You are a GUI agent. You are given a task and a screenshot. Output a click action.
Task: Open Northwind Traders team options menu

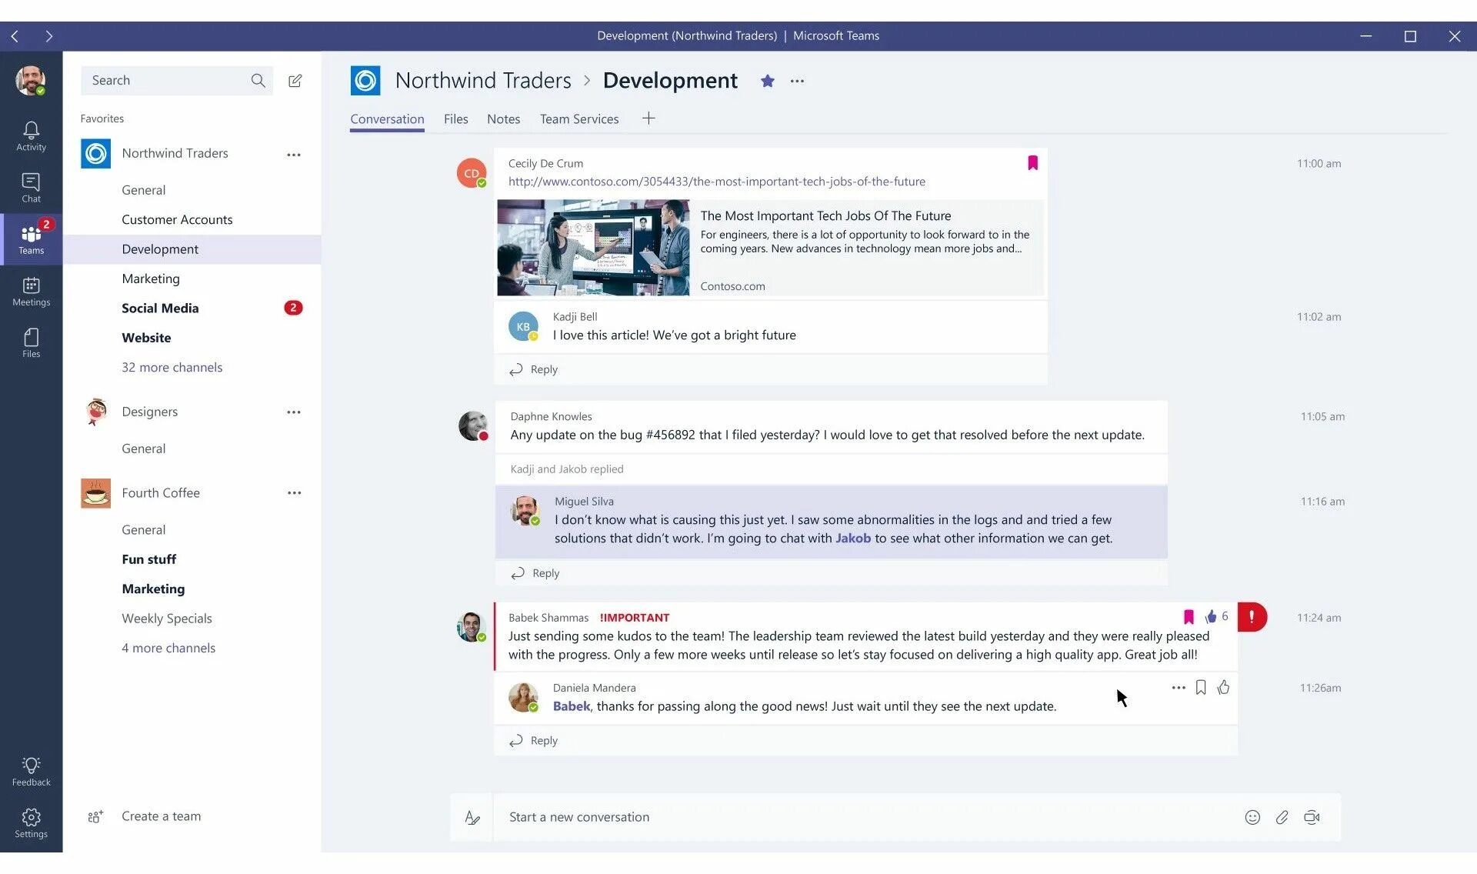(294, 154)
